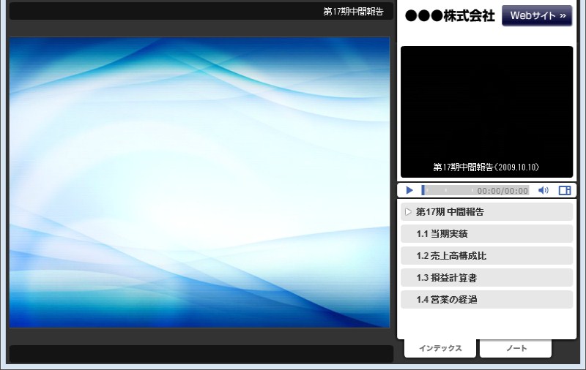This screenshot has width=586, height=370.
Task: Click the ●●●株式会社 company logo
Action: (450, 15)
